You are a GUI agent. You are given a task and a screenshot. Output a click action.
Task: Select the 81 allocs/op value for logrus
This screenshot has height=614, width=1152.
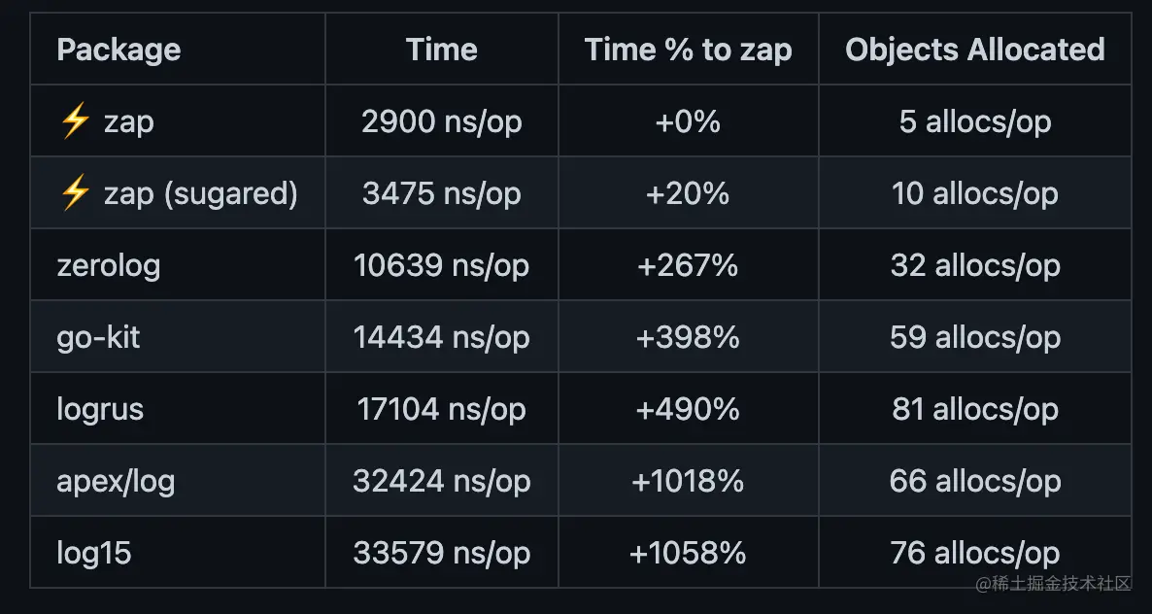click(x=975, y=409)
